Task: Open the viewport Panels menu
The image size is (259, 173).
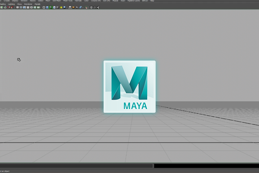Action: (x=37, y=4)
